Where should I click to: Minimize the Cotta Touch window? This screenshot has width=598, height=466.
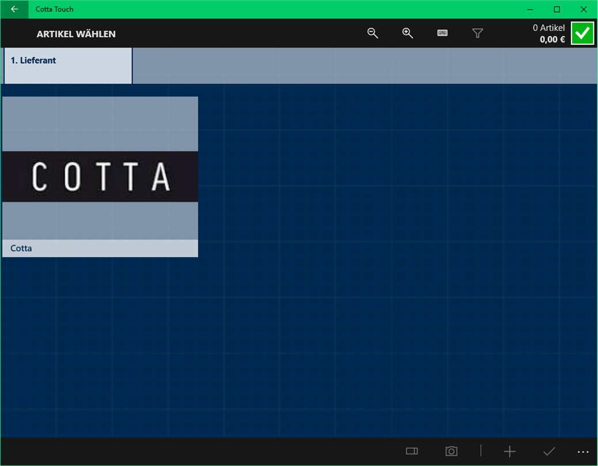point(530,9)
